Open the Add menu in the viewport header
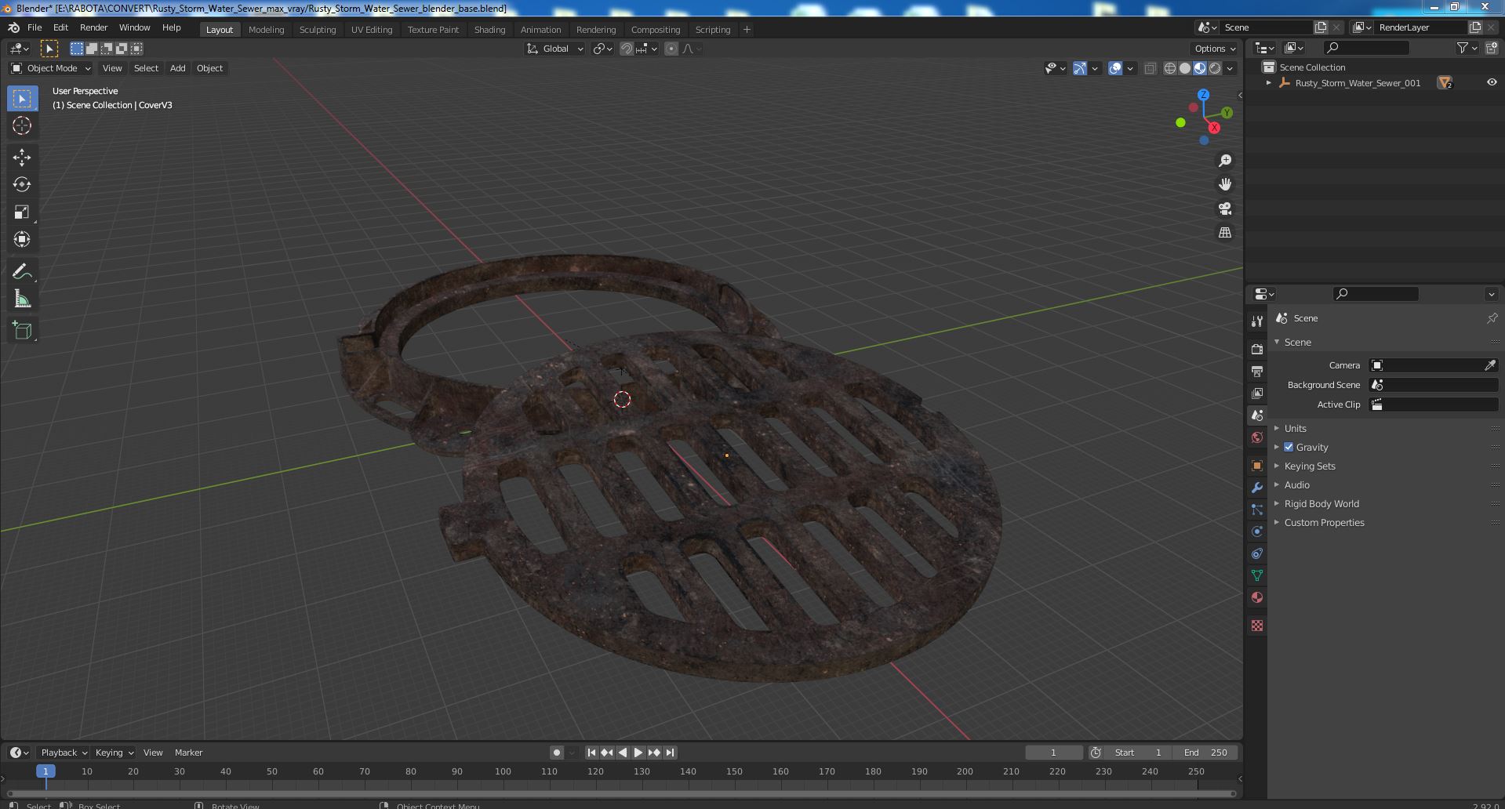1505x809 pixels. pos(177,68)
